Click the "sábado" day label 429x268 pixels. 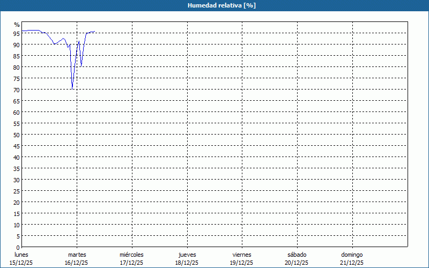click(297, 255)
